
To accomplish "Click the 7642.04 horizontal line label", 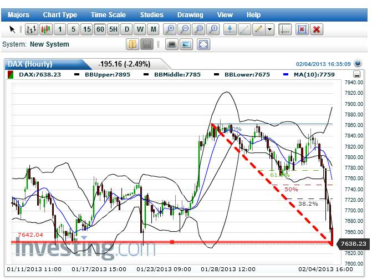I will [x=30, y=235].
